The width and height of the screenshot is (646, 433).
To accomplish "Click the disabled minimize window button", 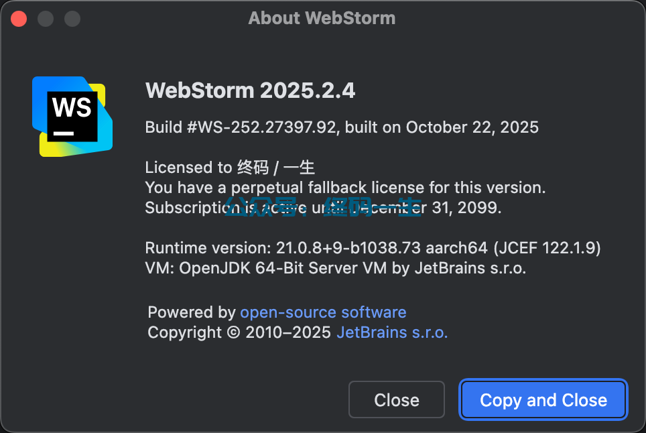I will pos(46,18).
